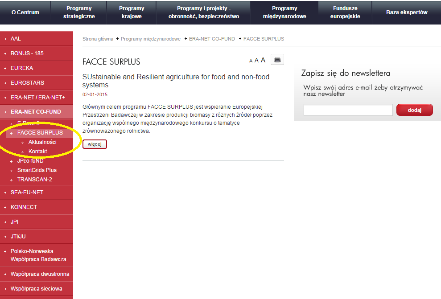441x299 pixels.
Task: Select BONUS - 185 in the sidebar
Action: [37, 53]
